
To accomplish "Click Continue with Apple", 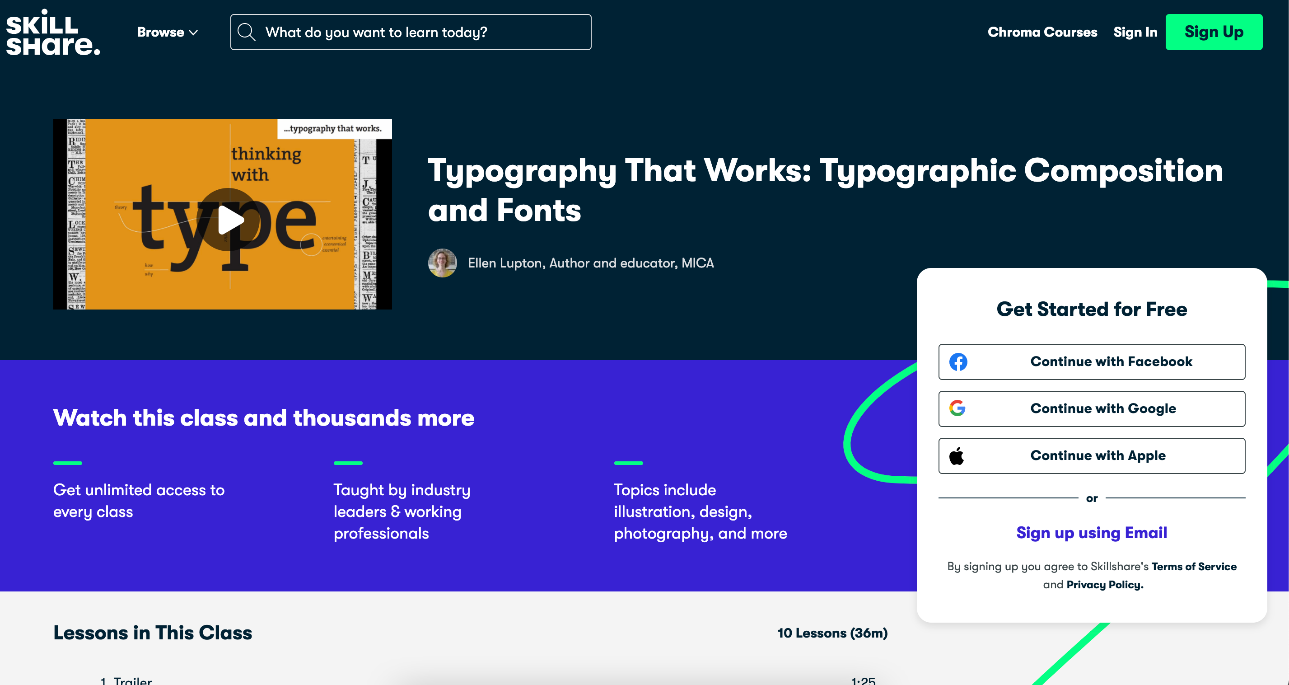I will tap(1091, 455).
